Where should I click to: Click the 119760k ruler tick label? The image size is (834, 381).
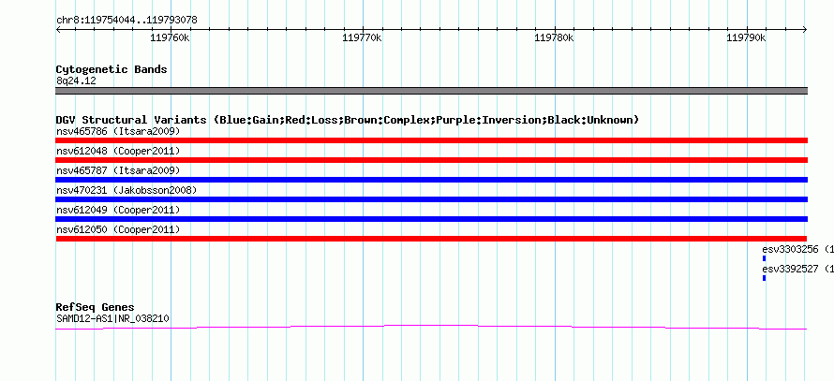coord(171,37)
